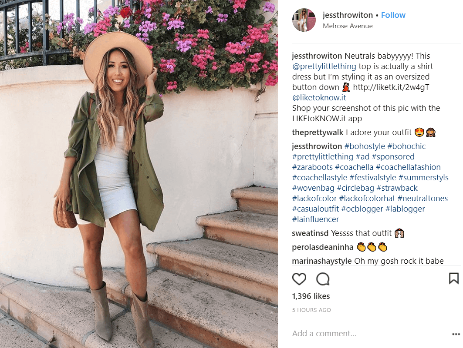The height and width of the screenshot is (348, 463).
Task: Like the post with the heart icon
Action: pos(299,279)
